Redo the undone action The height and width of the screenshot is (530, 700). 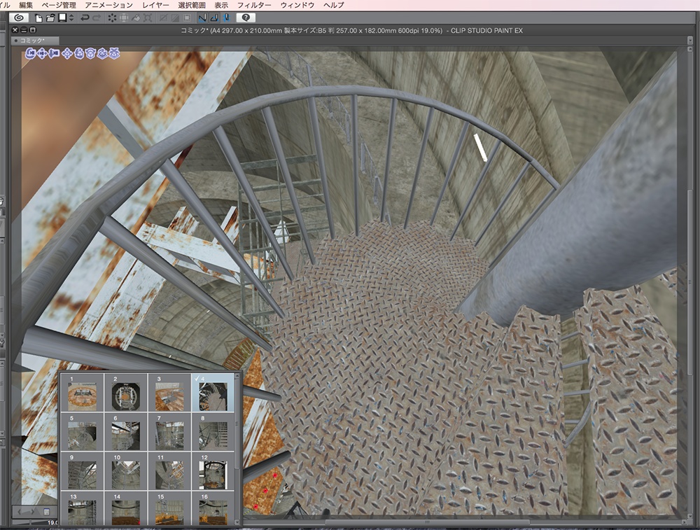click(97, 18)
